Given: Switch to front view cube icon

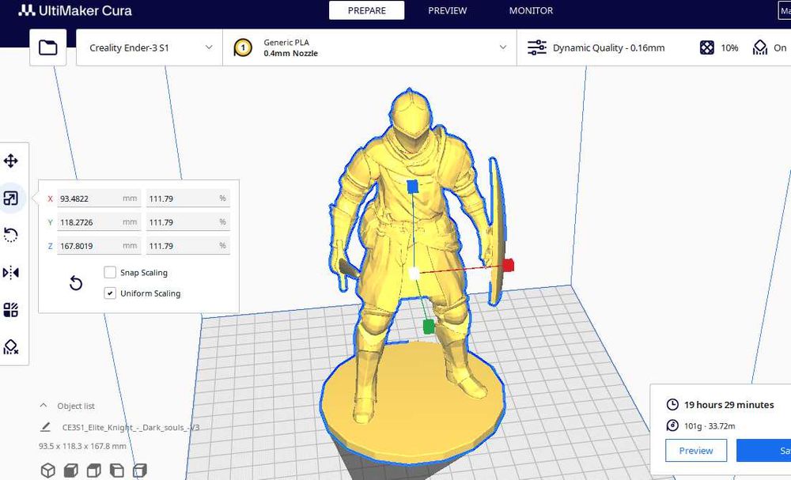Looking at the screenshot, I should point(71,470).
